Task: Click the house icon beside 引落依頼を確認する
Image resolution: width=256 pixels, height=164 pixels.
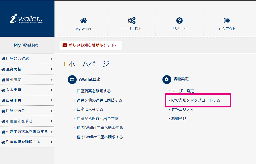Action: (3, 142)
